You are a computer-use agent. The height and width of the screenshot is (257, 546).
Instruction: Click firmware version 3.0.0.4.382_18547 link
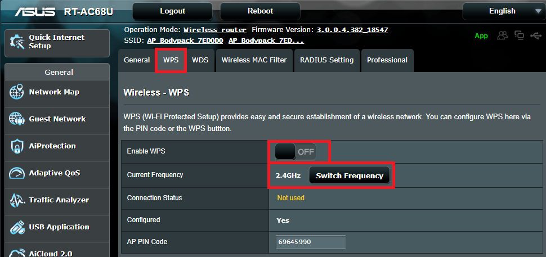pos(352,30)
